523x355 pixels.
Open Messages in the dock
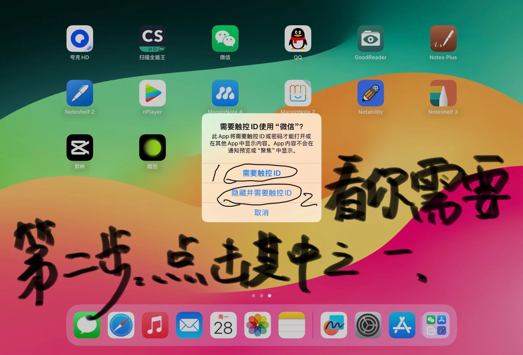coord(87,325)
